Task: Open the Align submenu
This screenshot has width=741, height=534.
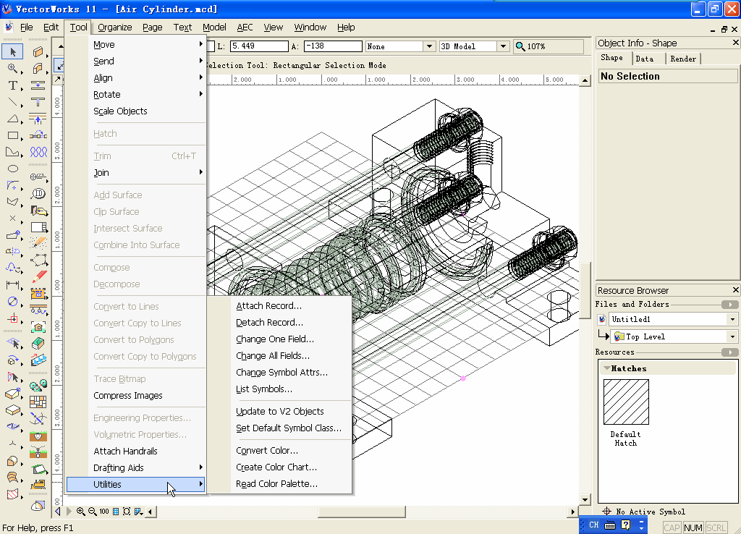Action: pos(135,78)
